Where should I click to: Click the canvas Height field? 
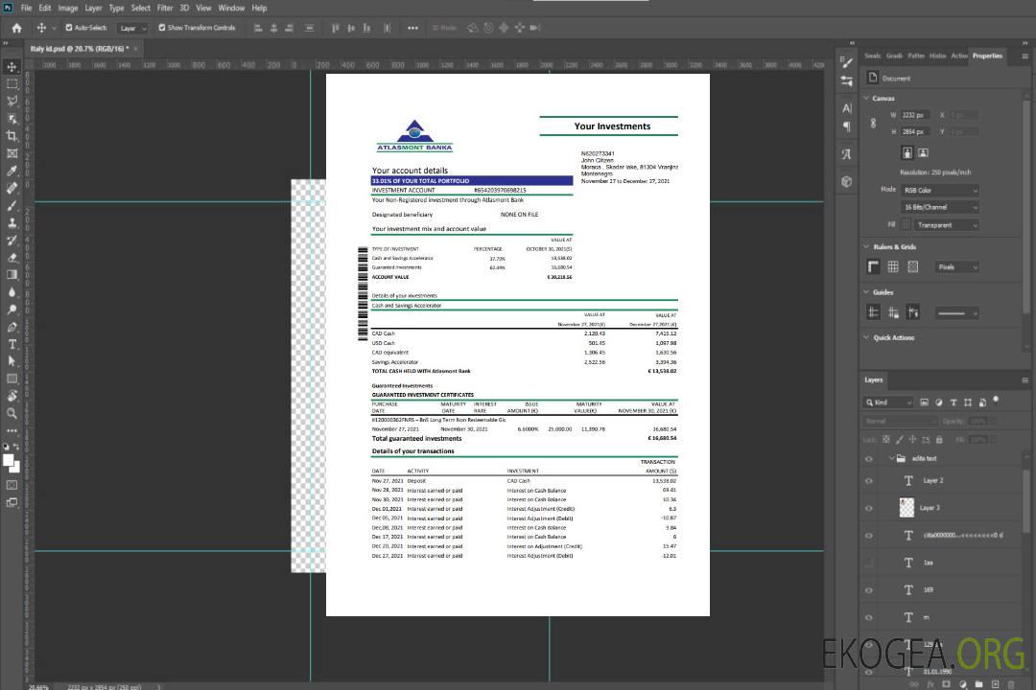(915, 132)
